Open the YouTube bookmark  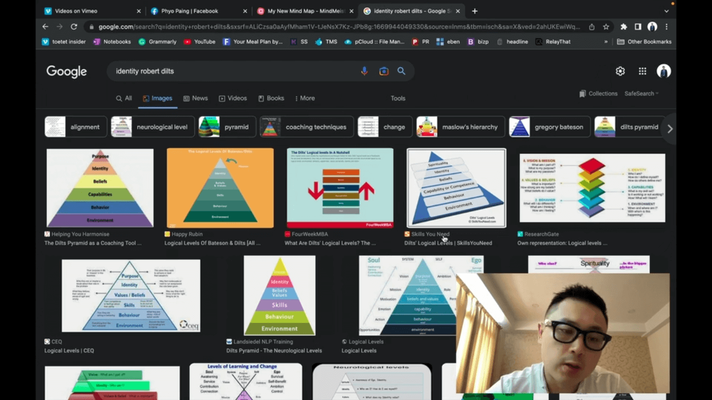pyautogui.click(x=200, y=42)
